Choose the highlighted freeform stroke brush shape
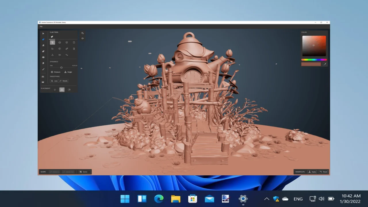 point(52,43)
